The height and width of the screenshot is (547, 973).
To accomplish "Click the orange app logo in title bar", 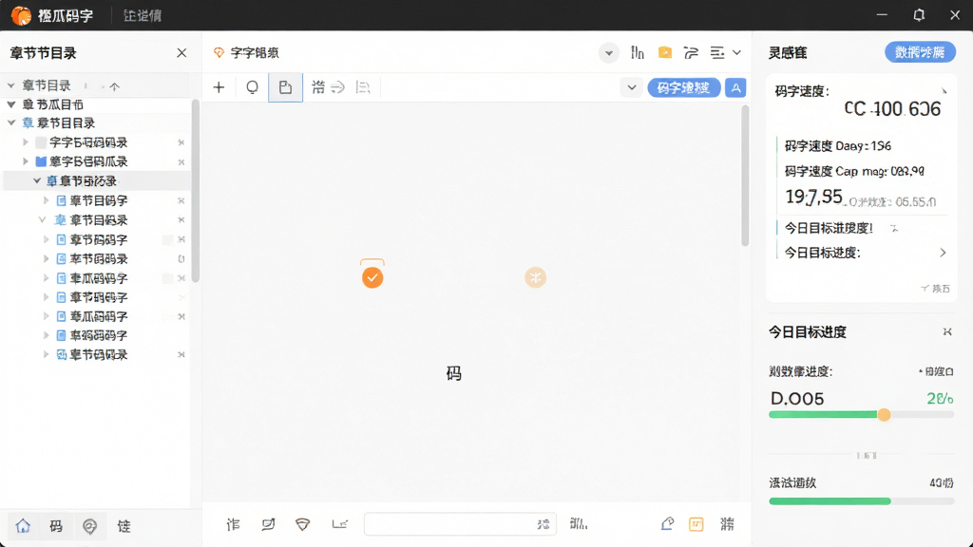I will [21, 15].
